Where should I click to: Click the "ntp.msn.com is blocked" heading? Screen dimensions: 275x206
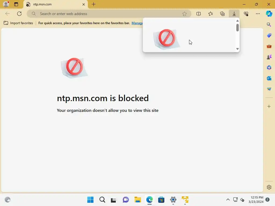[x=103, y=98]
